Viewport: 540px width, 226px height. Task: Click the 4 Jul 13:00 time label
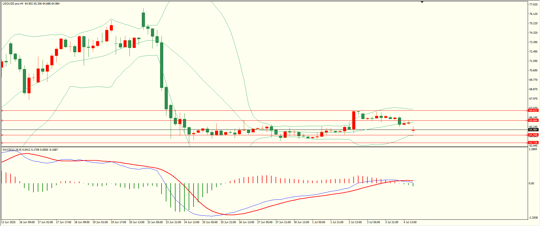coord(410,222)
